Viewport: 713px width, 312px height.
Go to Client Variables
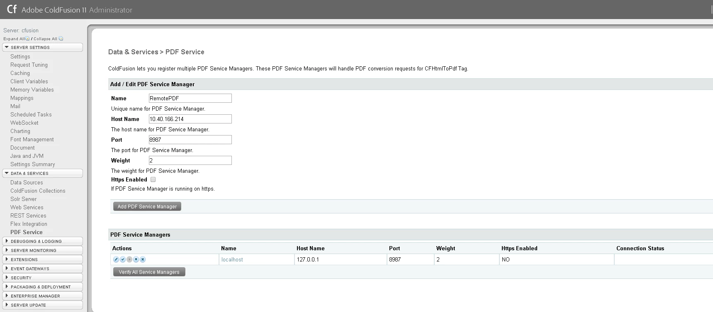[29, 81]
